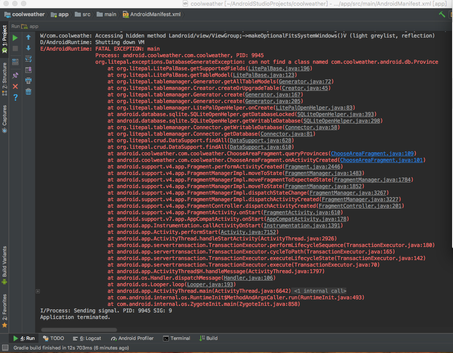Open the Creator.java:45 link
453x353 pixels.
[305, 88]
